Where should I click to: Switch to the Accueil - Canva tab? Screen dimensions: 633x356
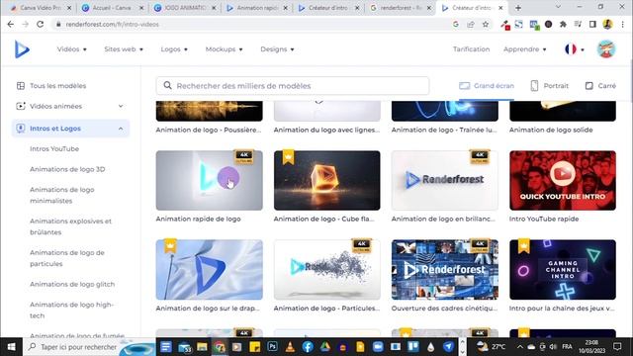[x=112, y=8]
